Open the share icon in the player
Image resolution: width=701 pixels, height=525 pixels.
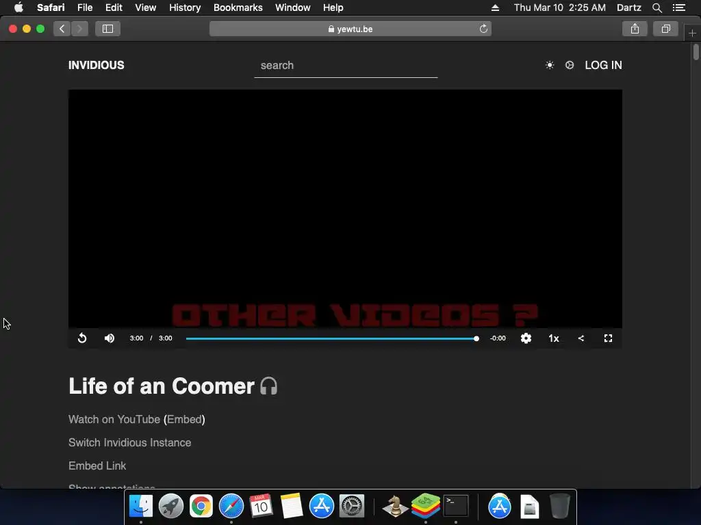[581, 338]
